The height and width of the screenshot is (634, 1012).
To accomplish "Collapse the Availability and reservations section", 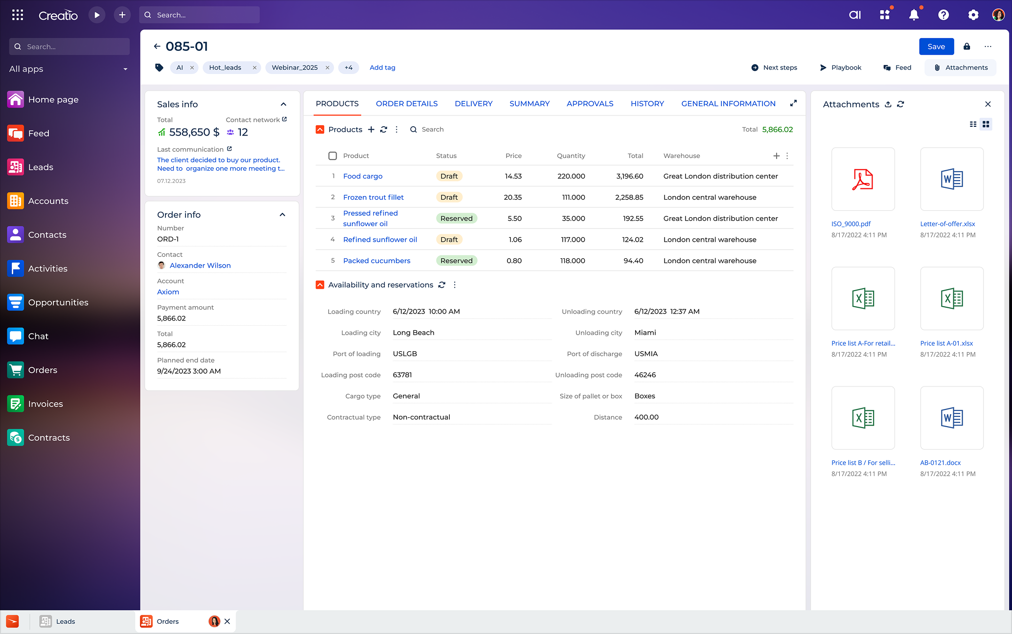I will pos(320,284).
